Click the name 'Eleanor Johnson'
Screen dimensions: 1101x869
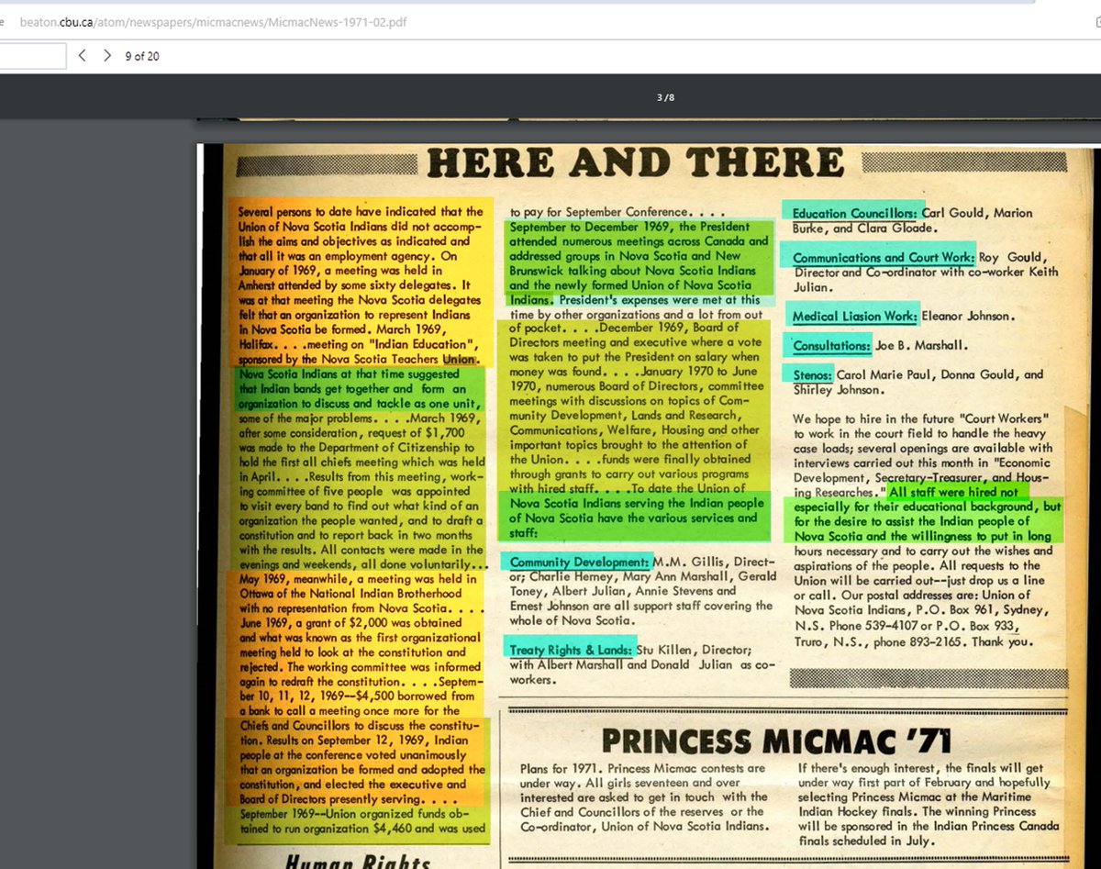click(966, 317)
